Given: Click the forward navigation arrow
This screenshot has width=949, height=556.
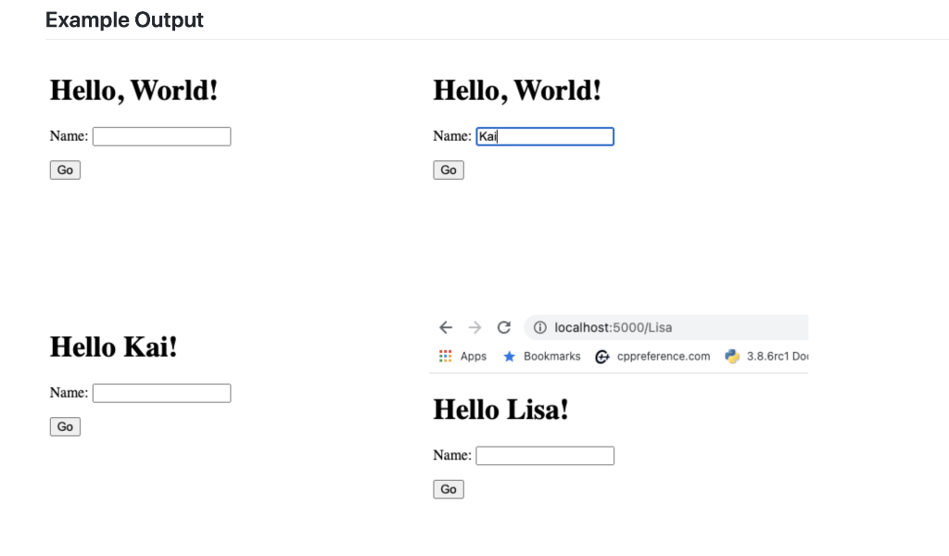Looking at the screenshot, I should click(x=474, y=327).
